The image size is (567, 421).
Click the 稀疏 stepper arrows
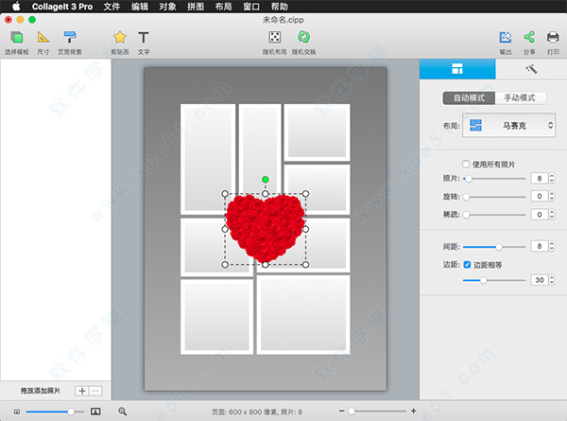552,215
